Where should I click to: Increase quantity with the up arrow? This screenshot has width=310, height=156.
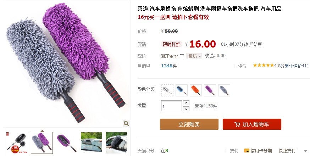point(186,103)
